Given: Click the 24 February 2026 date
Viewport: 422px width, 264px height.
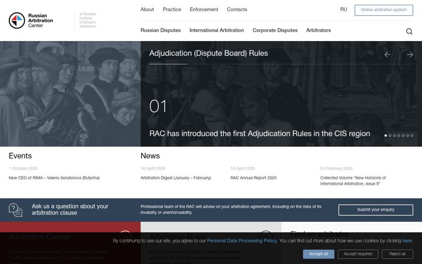Looking at the screenshot, I should [x=336, y=168].
